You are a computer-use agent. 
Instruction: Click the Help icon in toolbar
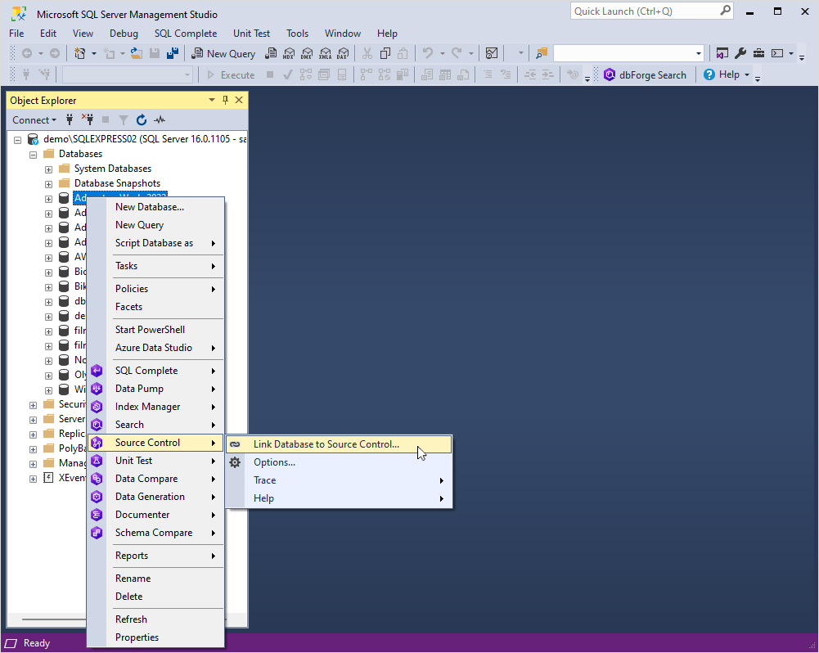(709, 74)
